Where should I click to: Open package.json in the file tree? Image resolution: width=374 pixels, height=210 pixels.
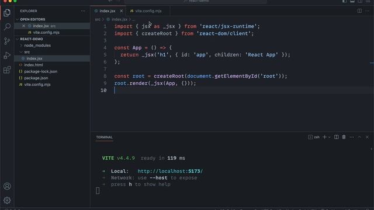click(36, 78)
